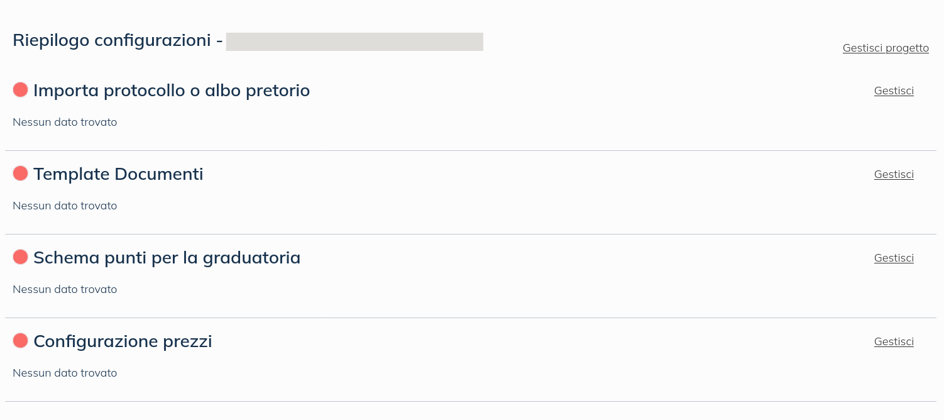Click Schema punti per la graduatoria heading
Image resolution: width=944 pixels, height=420 pixels.
click(167, 258)
